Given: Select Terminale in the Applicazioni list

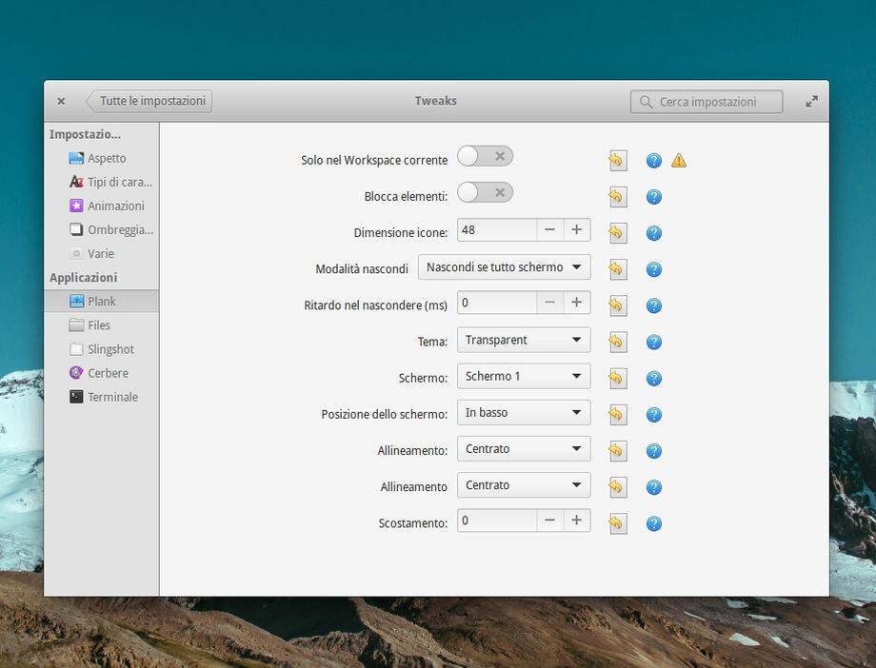Looking at the screenshot, I should click(x=112, y=397).
